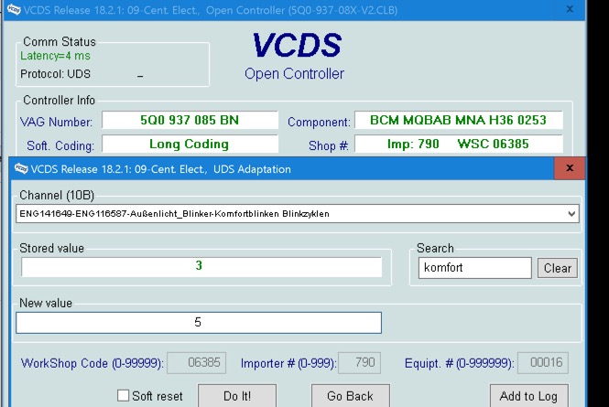Close the UDS Adaptation dialog
Image resolution: width=609 pixels, height=407 pixels.
[570, 168]
